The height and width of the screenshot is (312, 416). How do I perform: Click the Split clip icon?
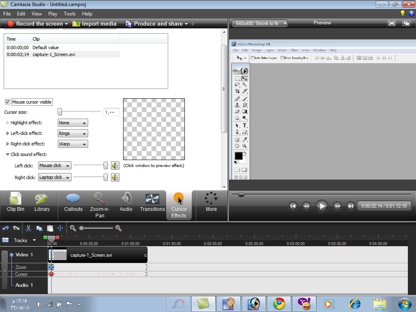pyautogui.click(x=60, y=228)
